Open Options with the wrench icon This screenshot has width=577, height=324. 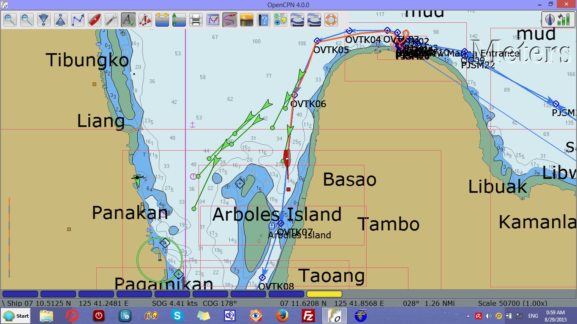click(x=112, y=19)
